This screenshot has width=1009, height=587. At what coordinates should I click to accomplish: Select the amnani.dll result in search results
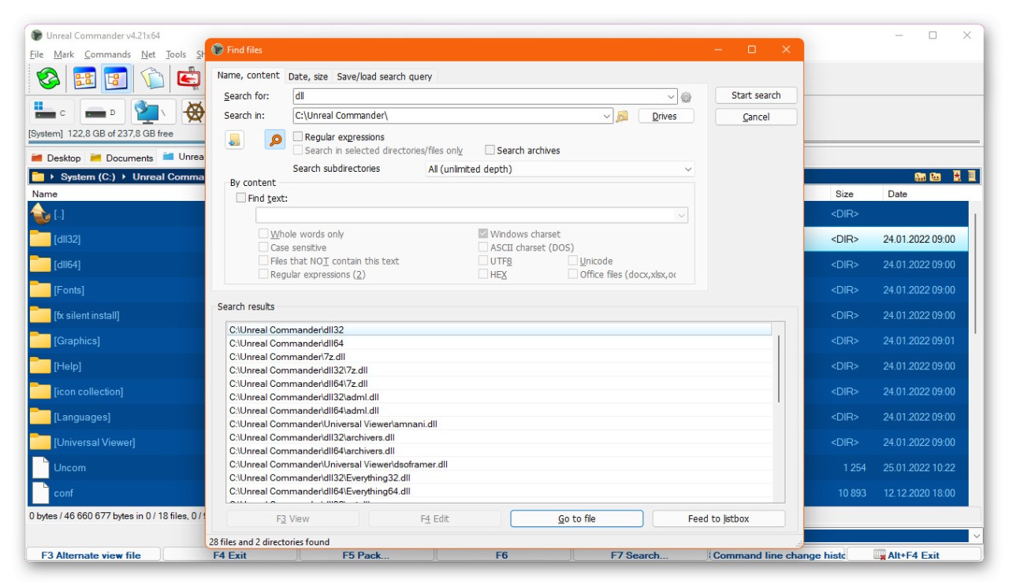coord(333,424)
